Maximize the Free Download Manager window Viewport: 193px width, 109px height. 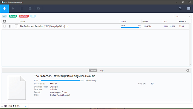tap(183, 2)
